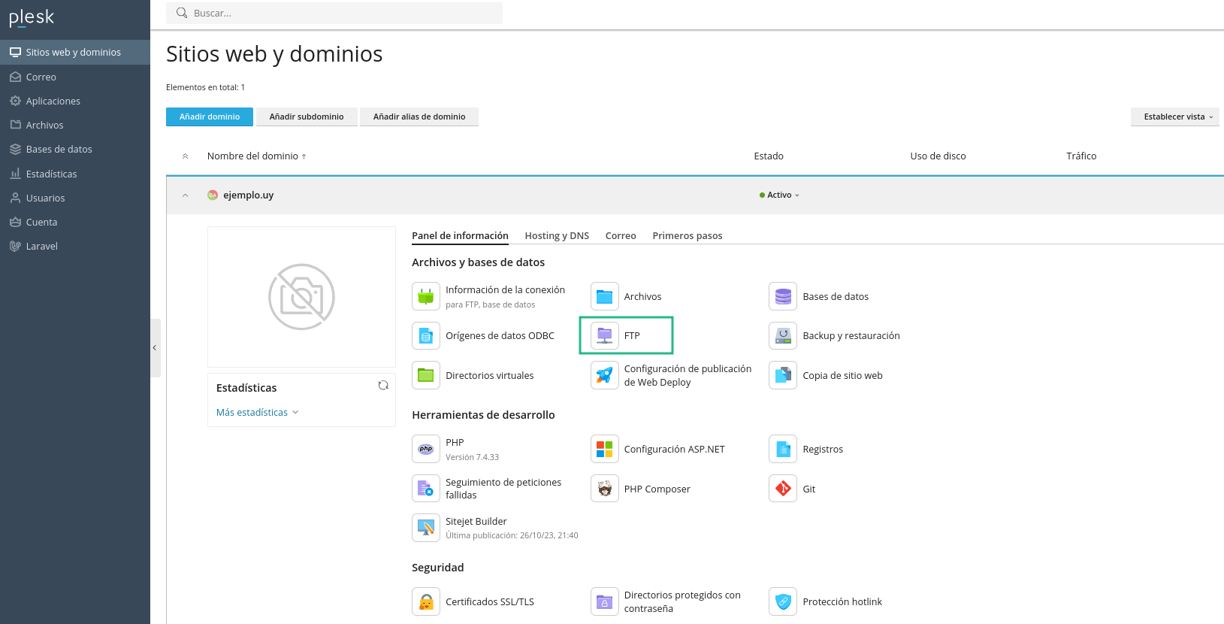Switch to the Hosting y DNS tab
The width and height of the screenshot is (1224, 624).
(556, 235)
